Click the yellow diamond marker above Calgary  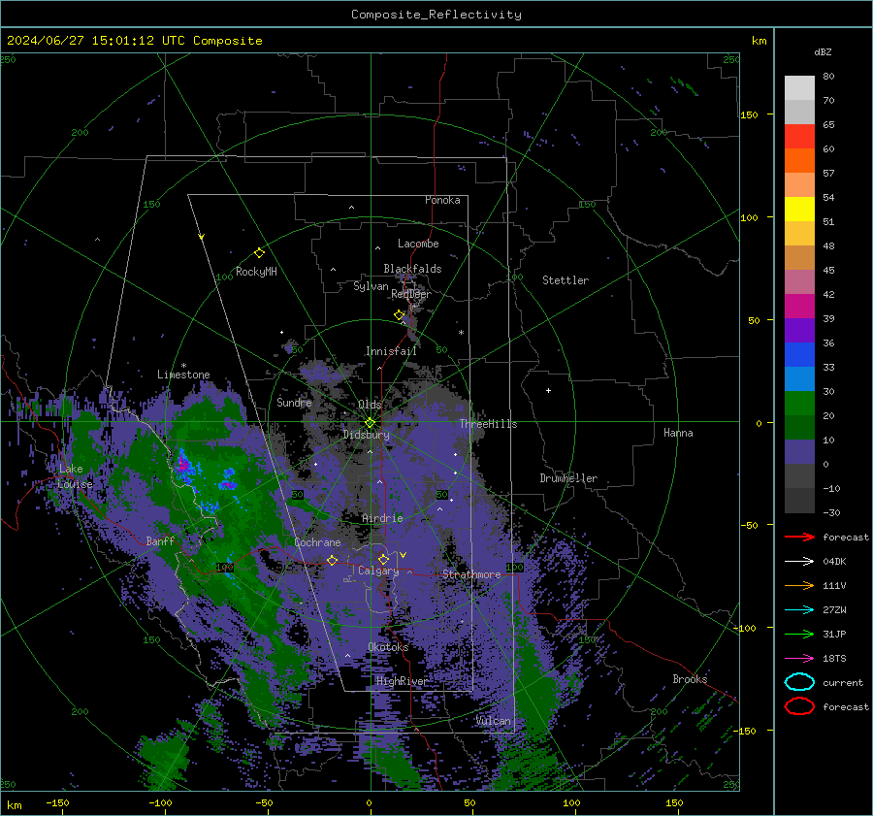[x=383, y=559]
